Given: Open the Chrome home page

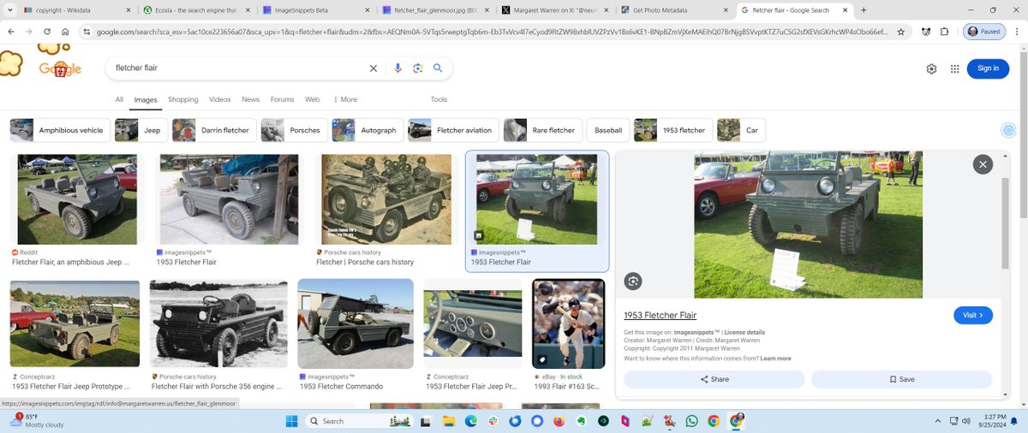Looking at the screenshot, I should (x=65, y=32).
